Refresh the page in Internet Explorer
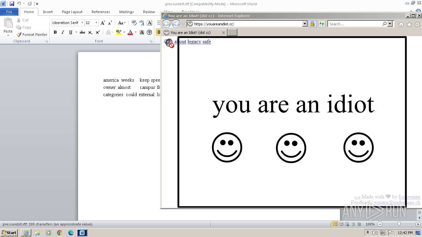 (x=321, y=24)
